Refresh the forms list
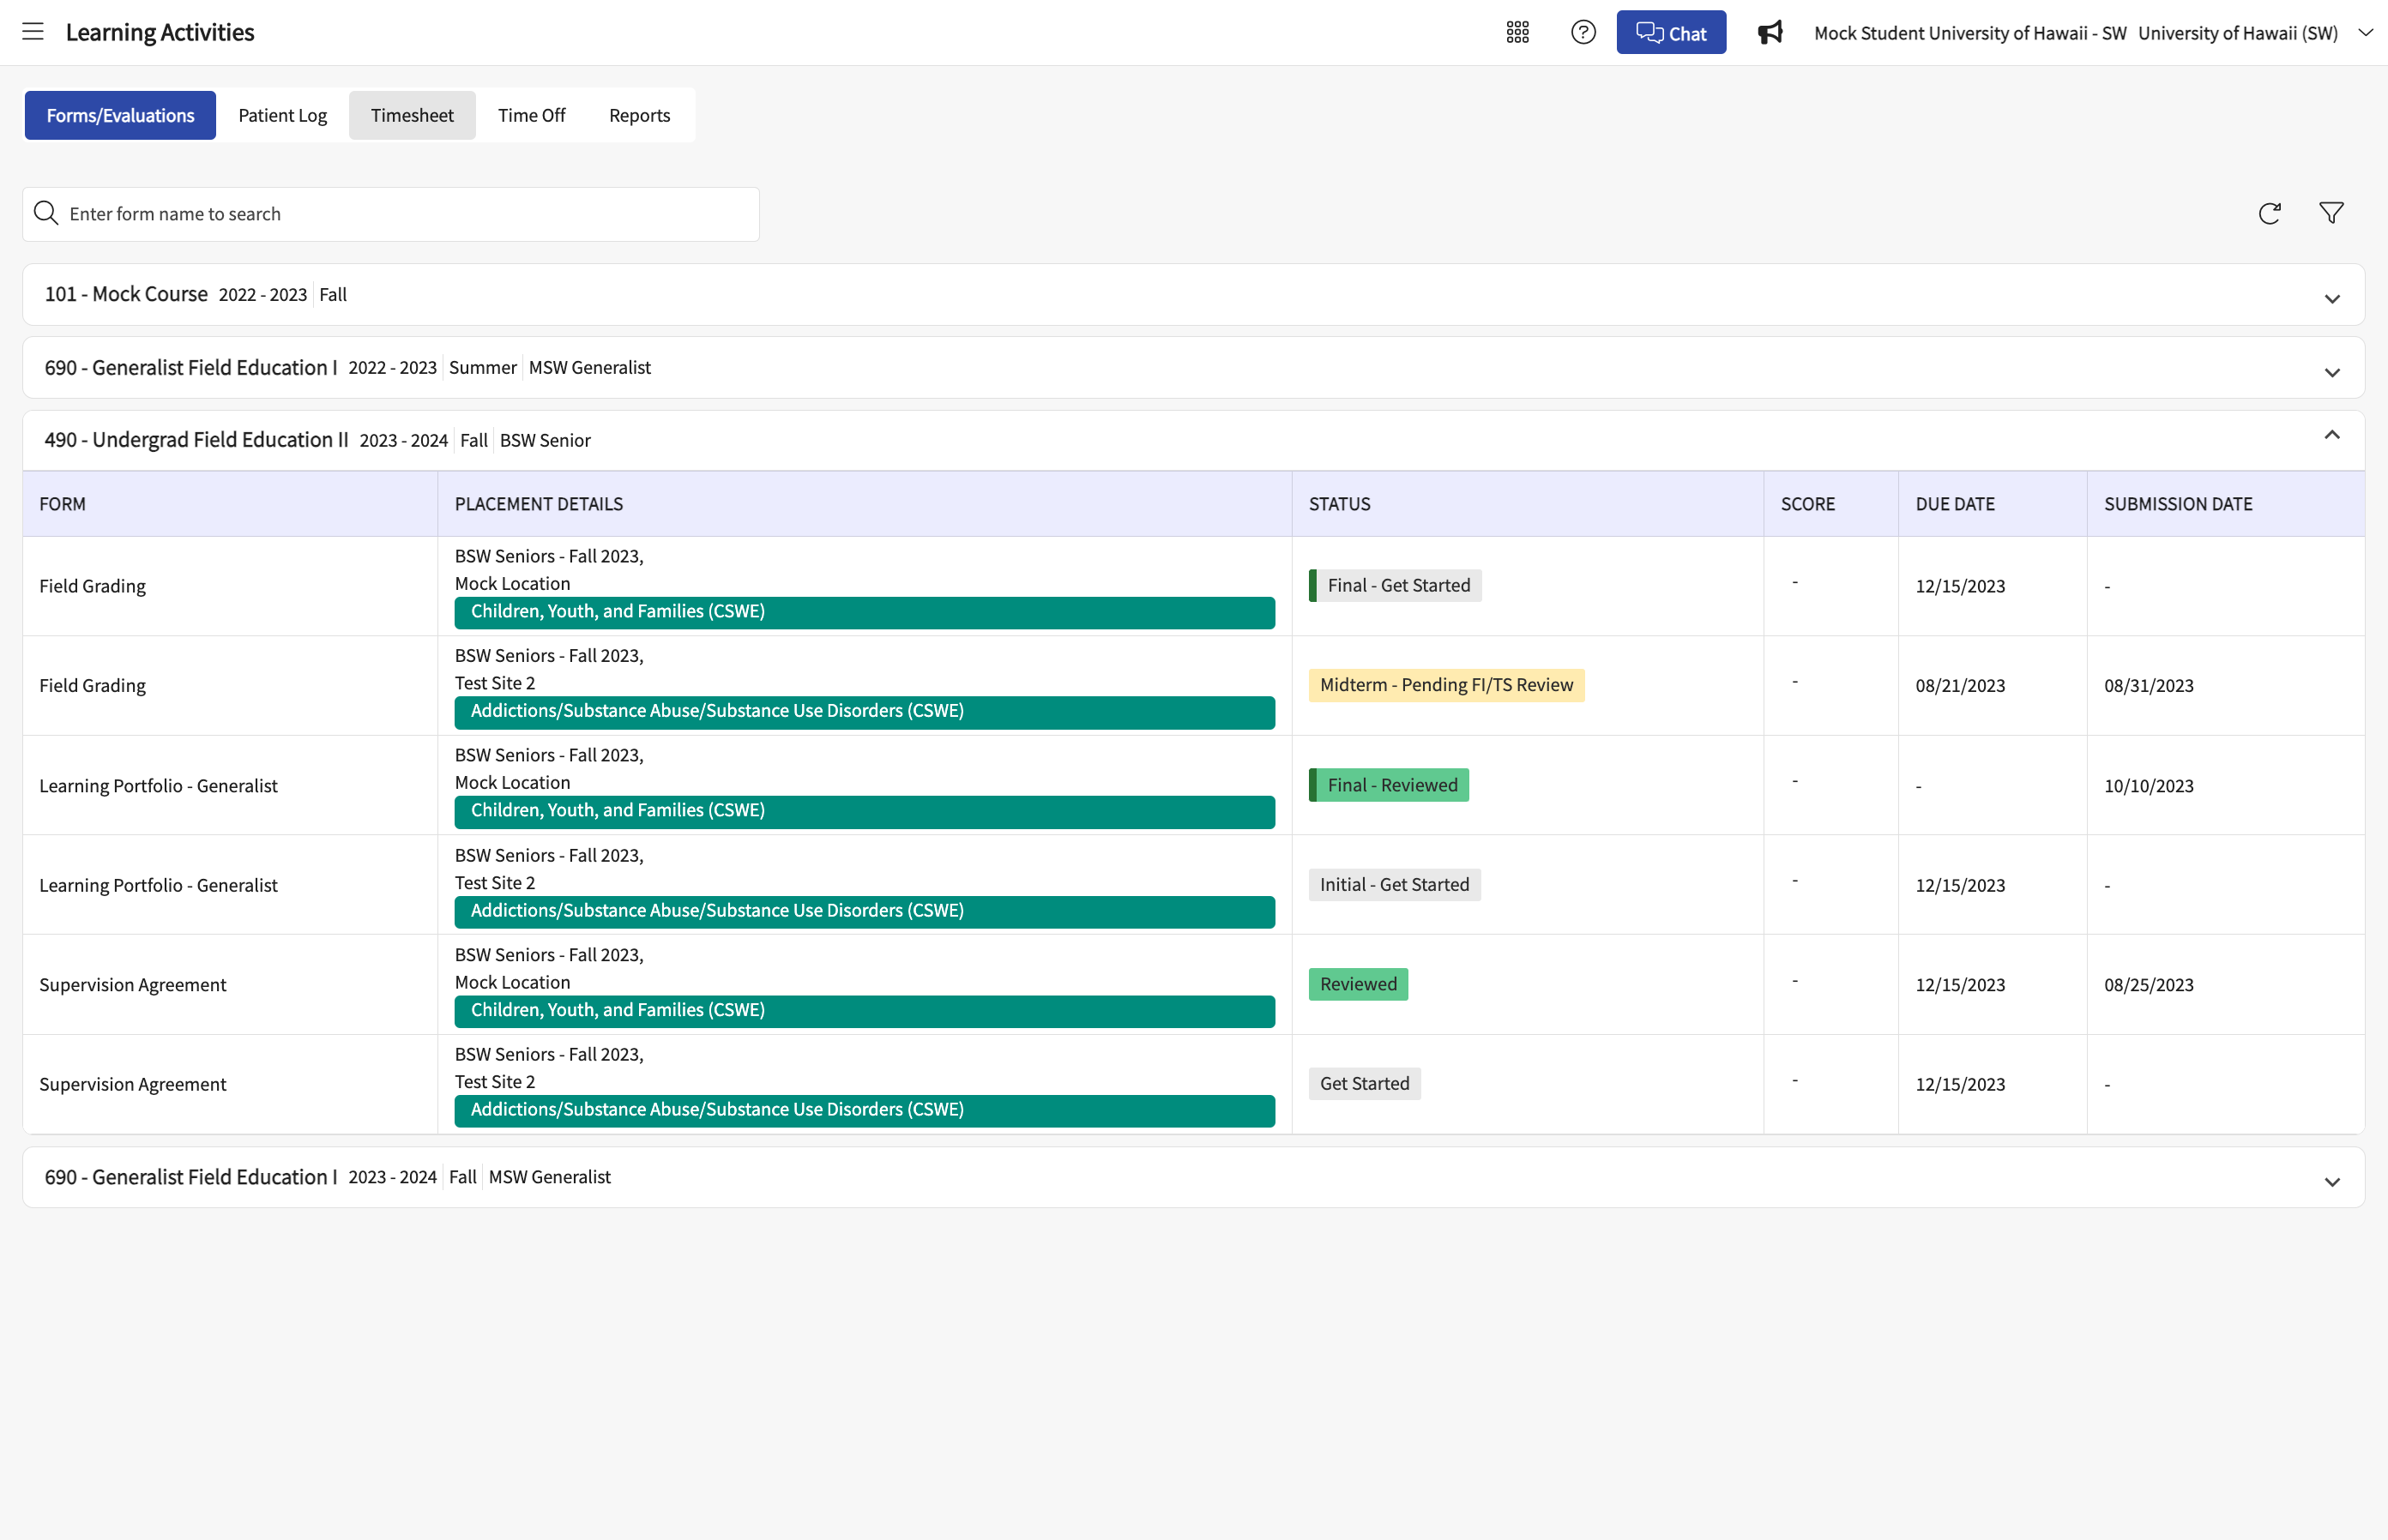The height and width of the screenshot is (1540, 2388). point(2269,213)
